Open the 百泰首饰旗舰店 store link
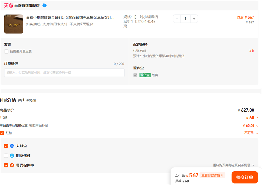The image size is (262, 185). [x=27, y=6]
